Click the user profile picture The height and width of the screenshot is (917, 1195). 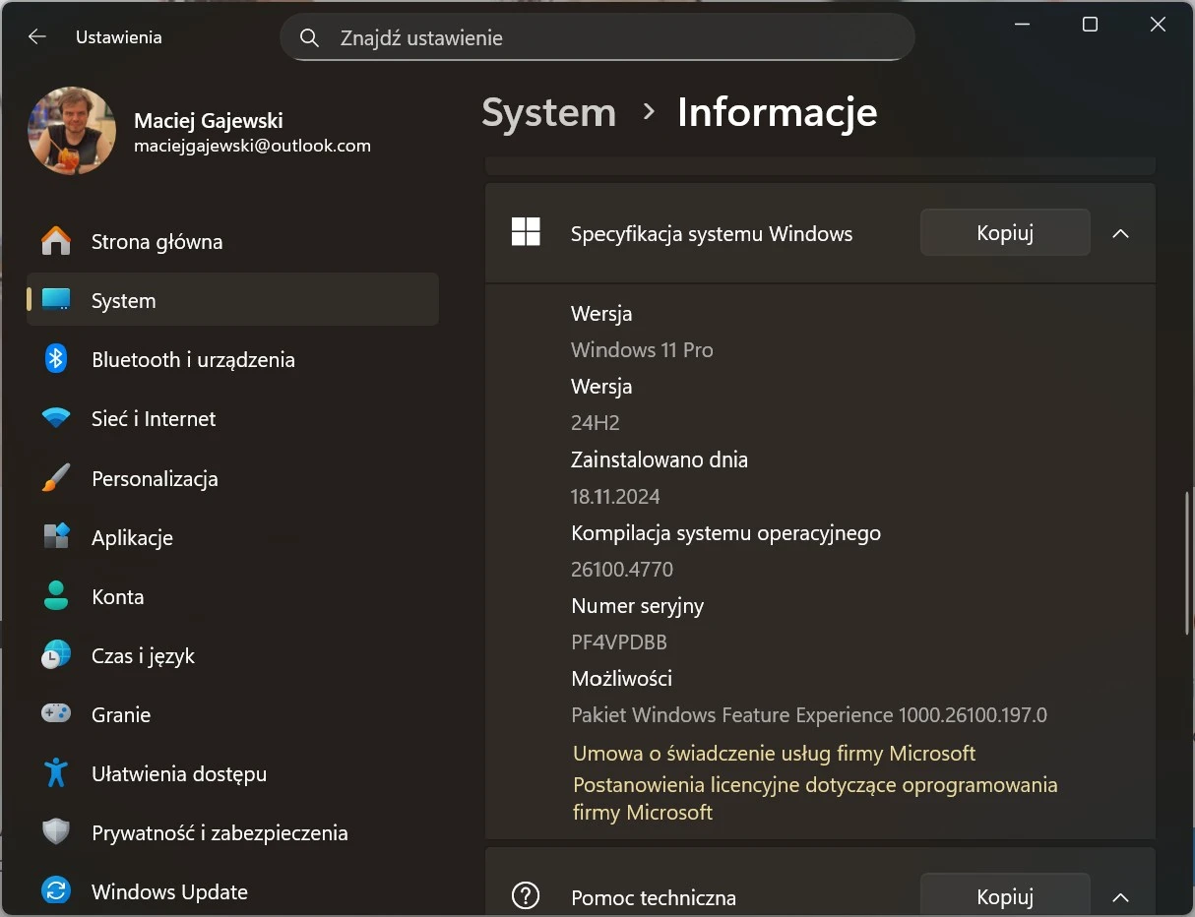click(72, 131)
